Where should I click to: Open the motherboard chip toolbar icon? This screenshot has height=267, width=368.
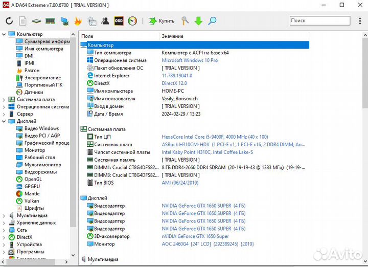pos(36,21)
